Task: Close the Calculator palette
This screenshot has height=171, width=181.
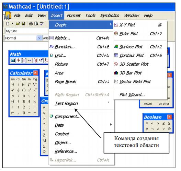Action: pos(35,73)
